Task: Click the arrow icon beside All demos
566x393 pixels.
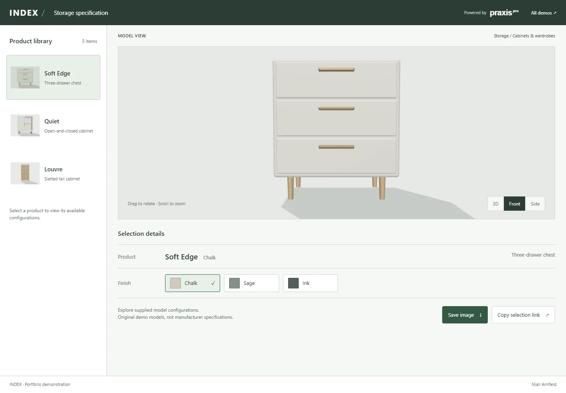Action: 555,13
